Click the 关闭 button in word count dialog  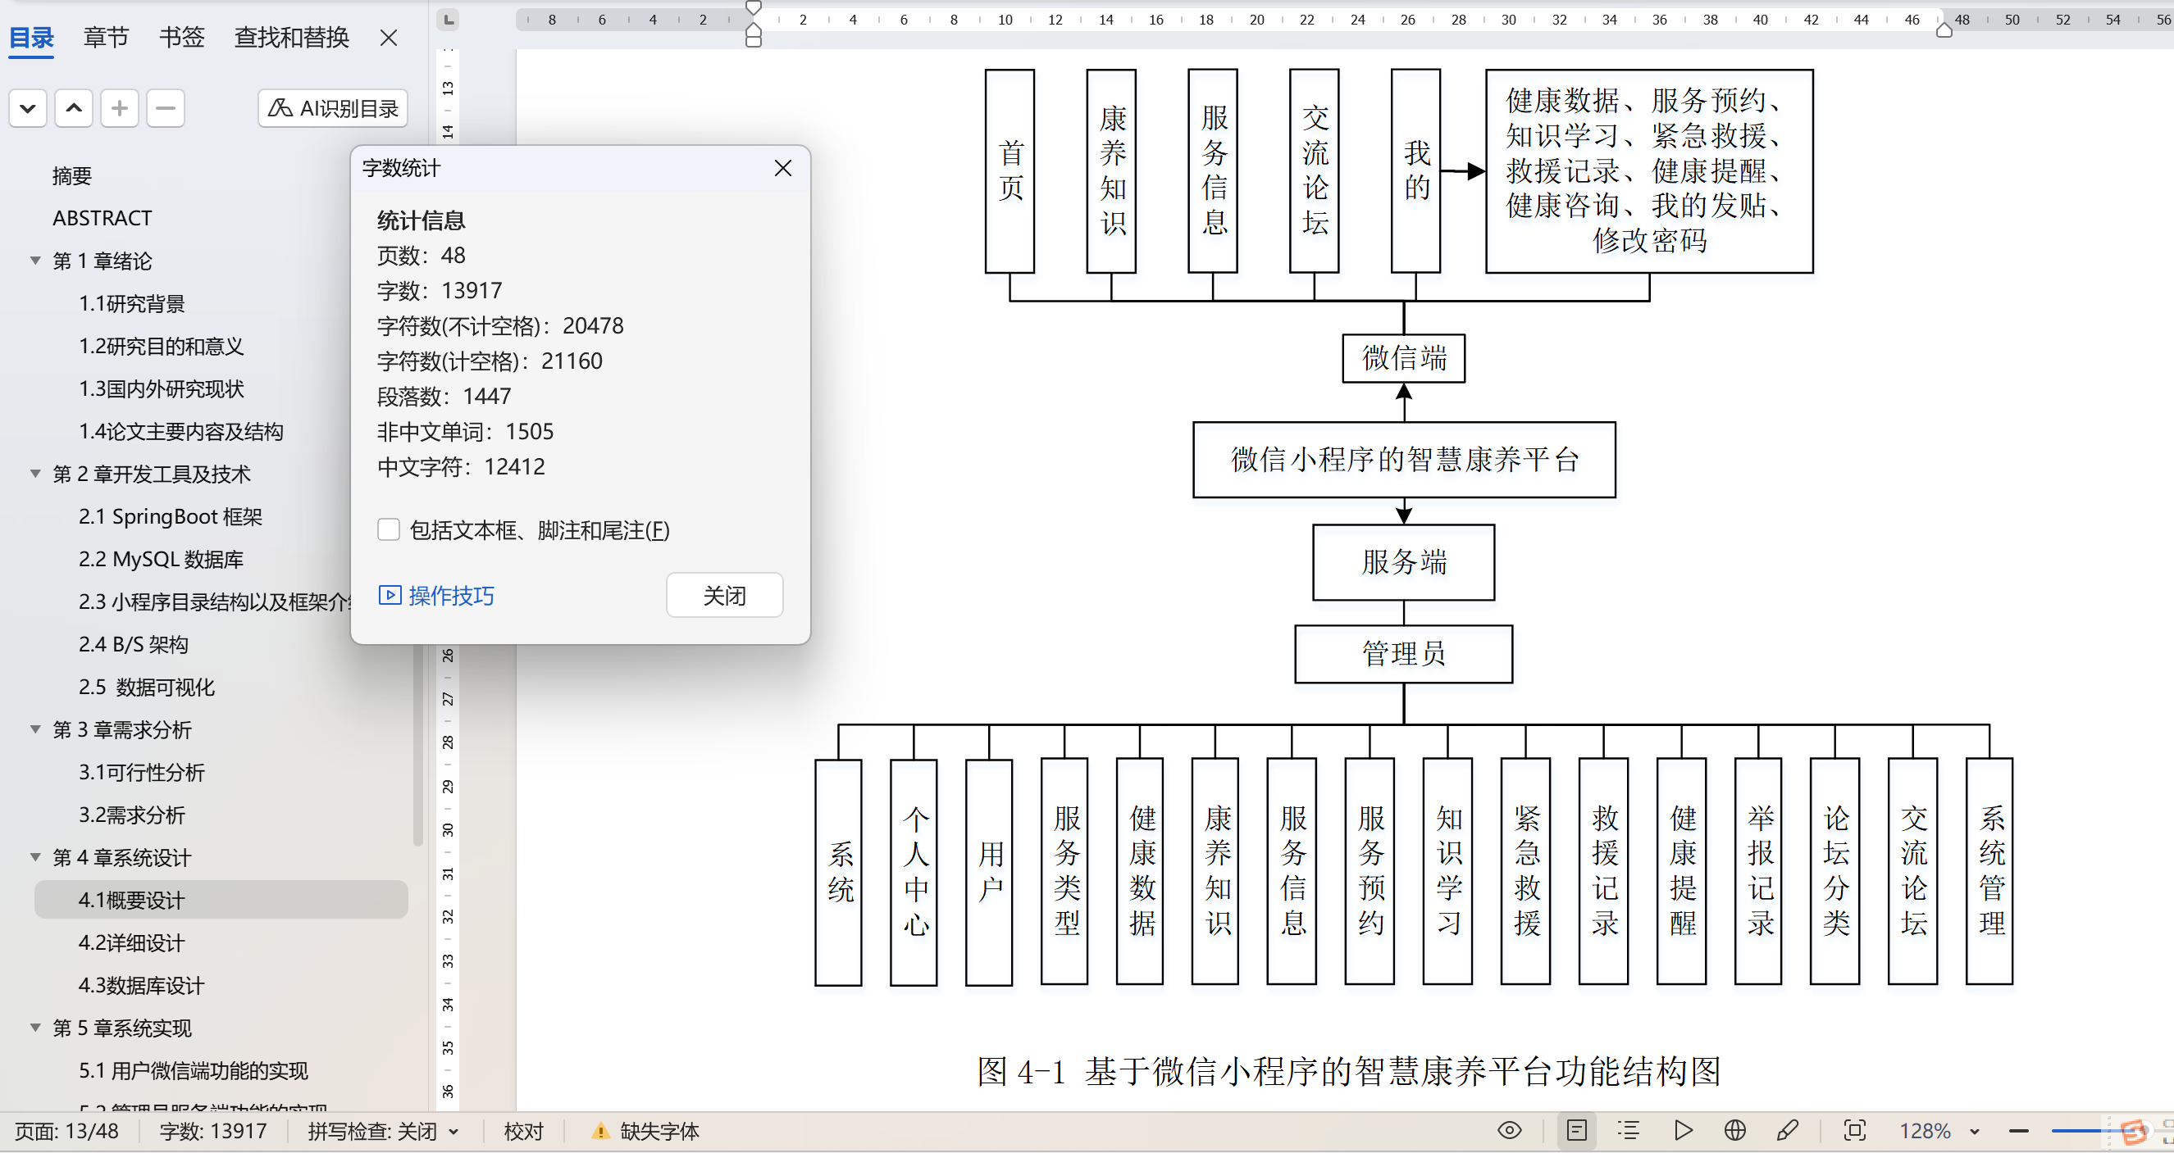click(x=723, y=596)
